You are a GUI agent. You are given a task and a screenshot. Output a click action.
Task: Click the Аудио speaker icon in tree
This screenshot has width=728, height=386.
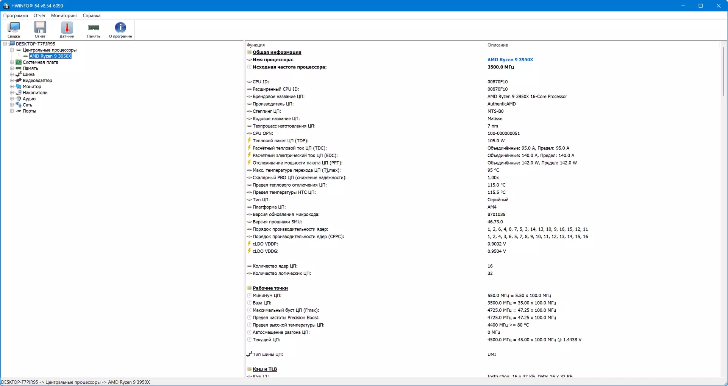[x=19, y=99]
